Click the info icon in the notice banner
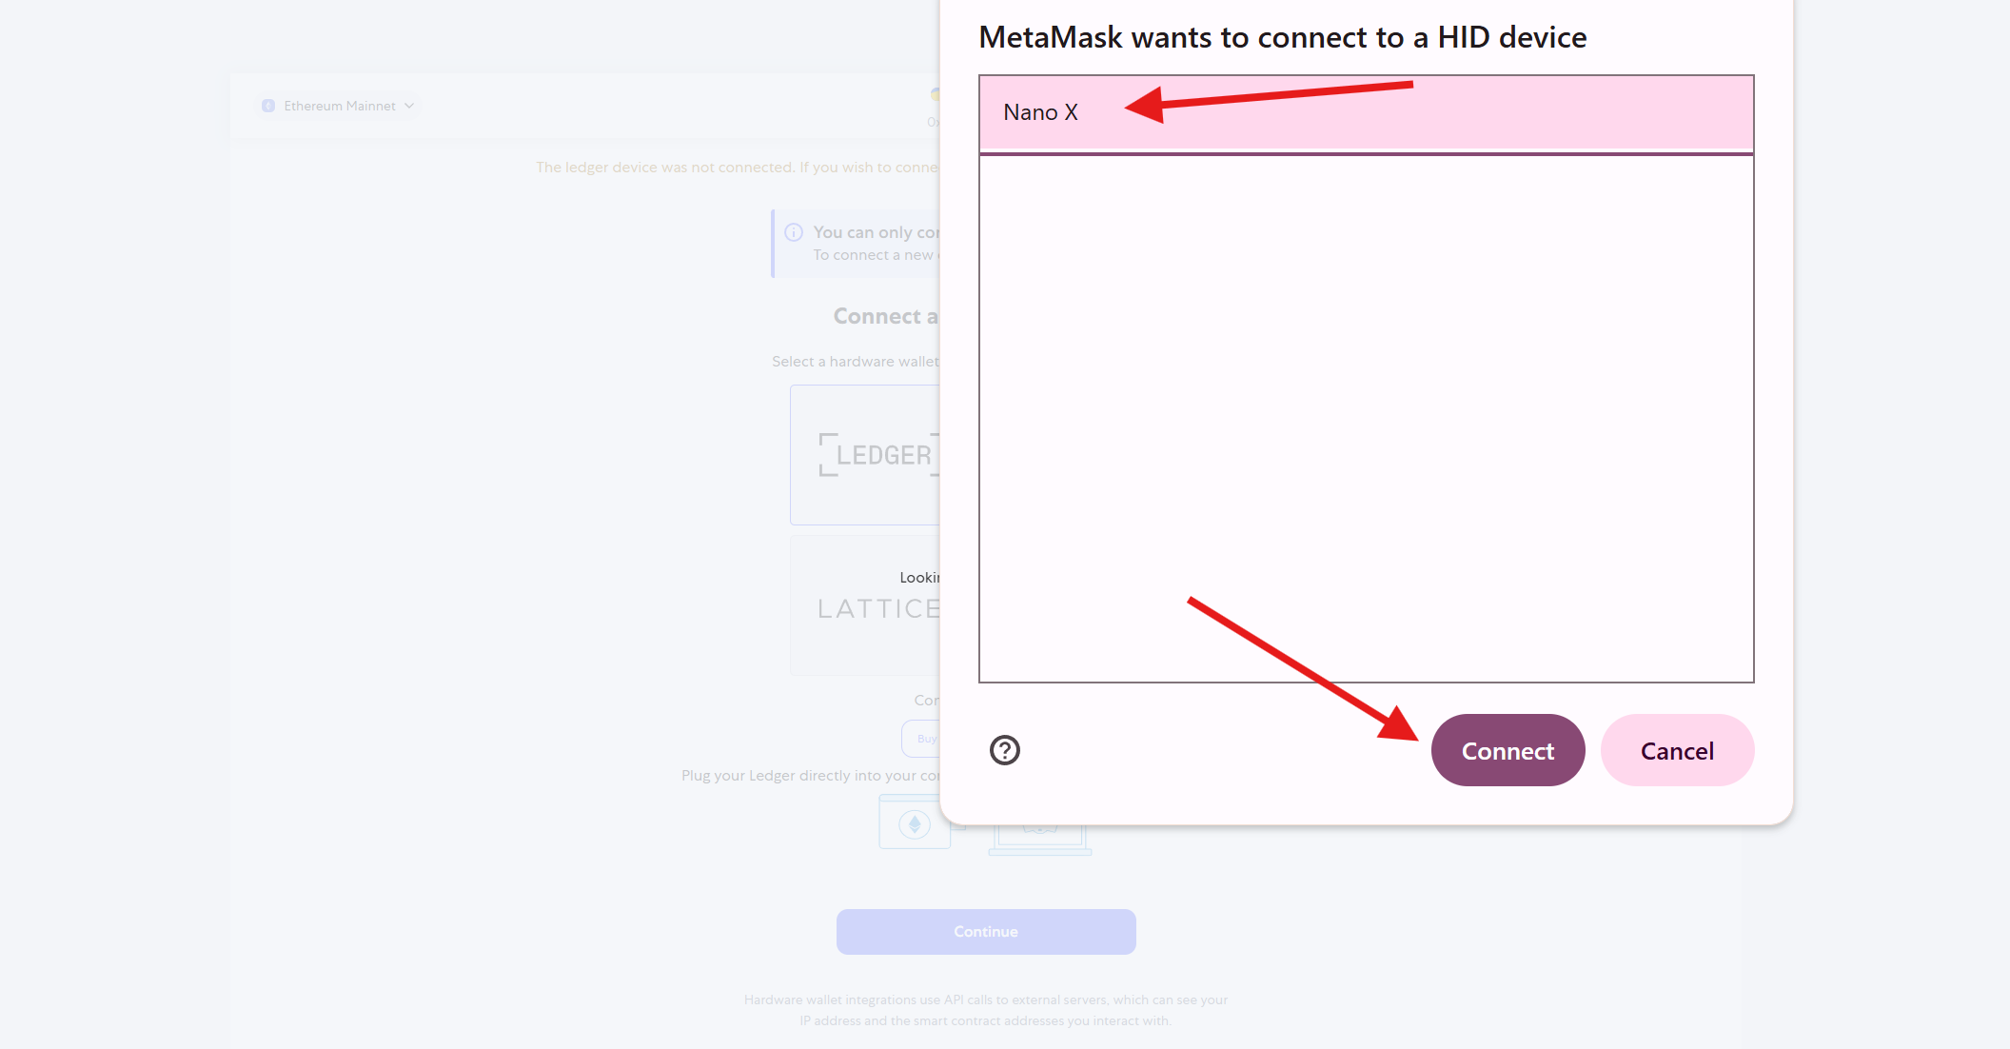The image size is (2010, 1049). tap(794, 231)
